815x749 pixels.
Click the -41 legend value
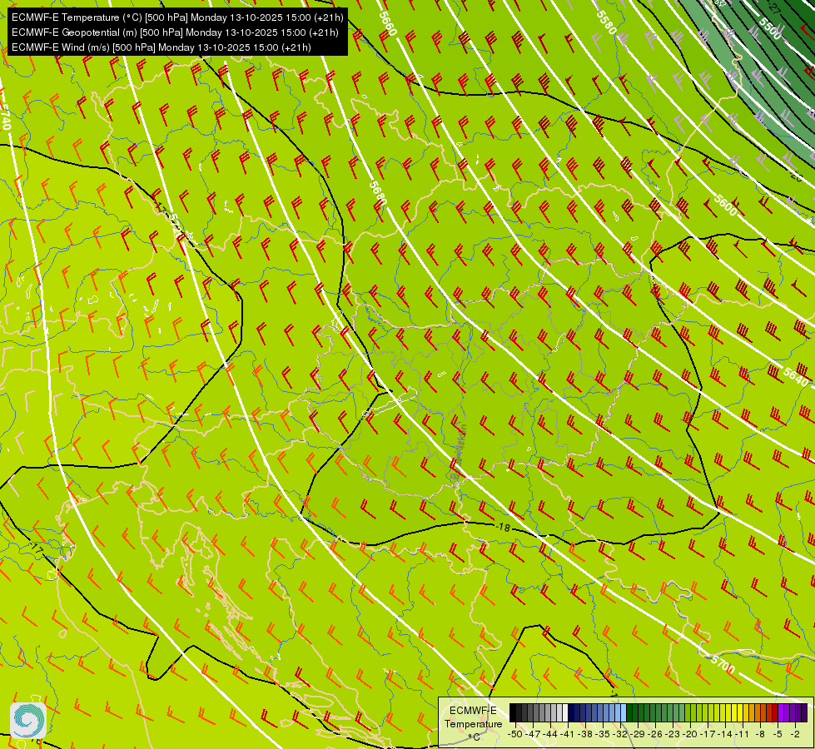(x=568, y=734)
